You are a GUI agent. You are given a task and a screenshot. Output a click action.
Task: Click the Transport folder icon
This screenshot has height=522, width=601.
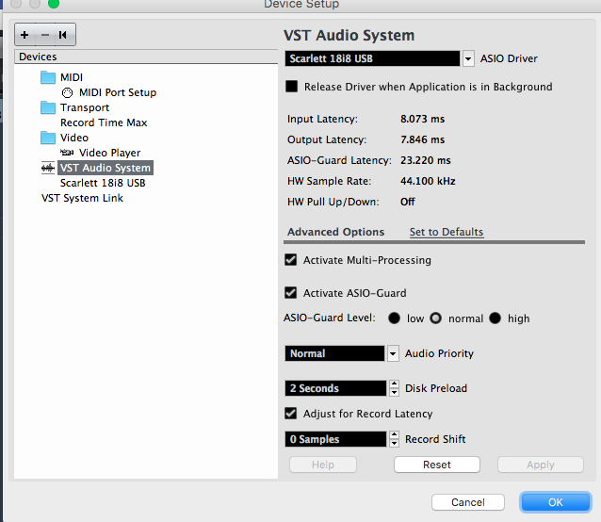coord(48,107)
